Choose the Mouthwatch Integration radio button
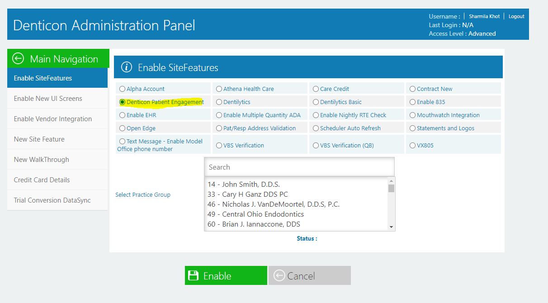The width and height of the screenshot is (548, 303). tap(412, 115)
